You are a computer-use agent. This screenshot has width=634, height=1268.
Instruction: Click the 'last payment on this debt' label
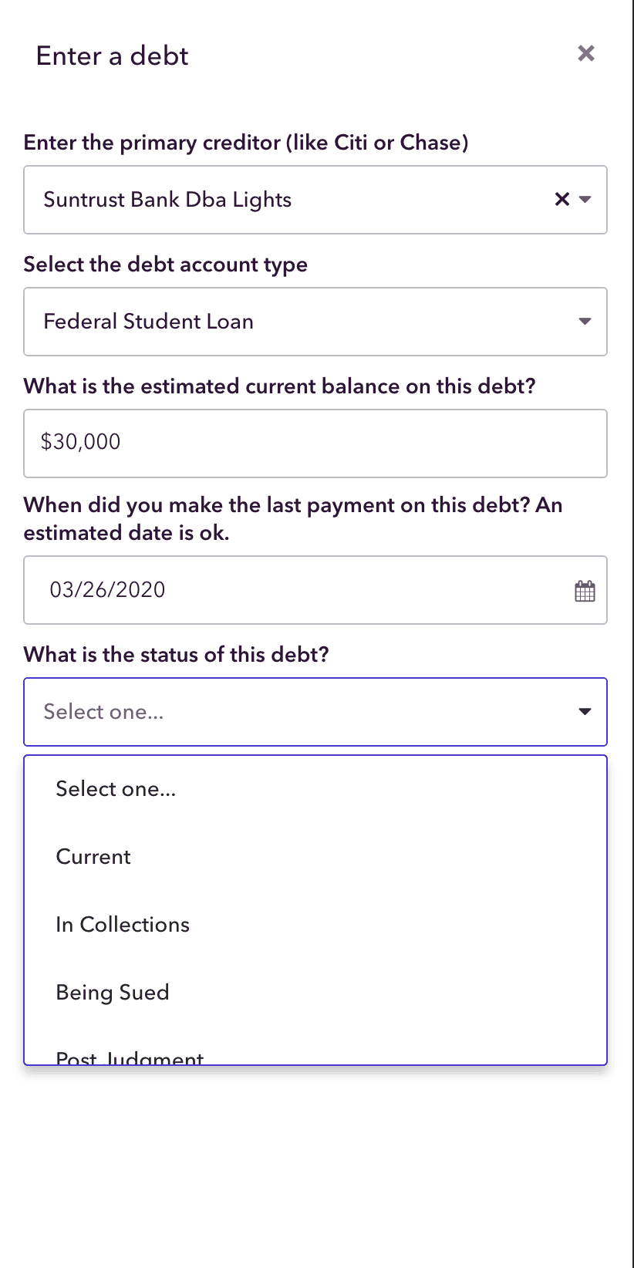[293, 519]
